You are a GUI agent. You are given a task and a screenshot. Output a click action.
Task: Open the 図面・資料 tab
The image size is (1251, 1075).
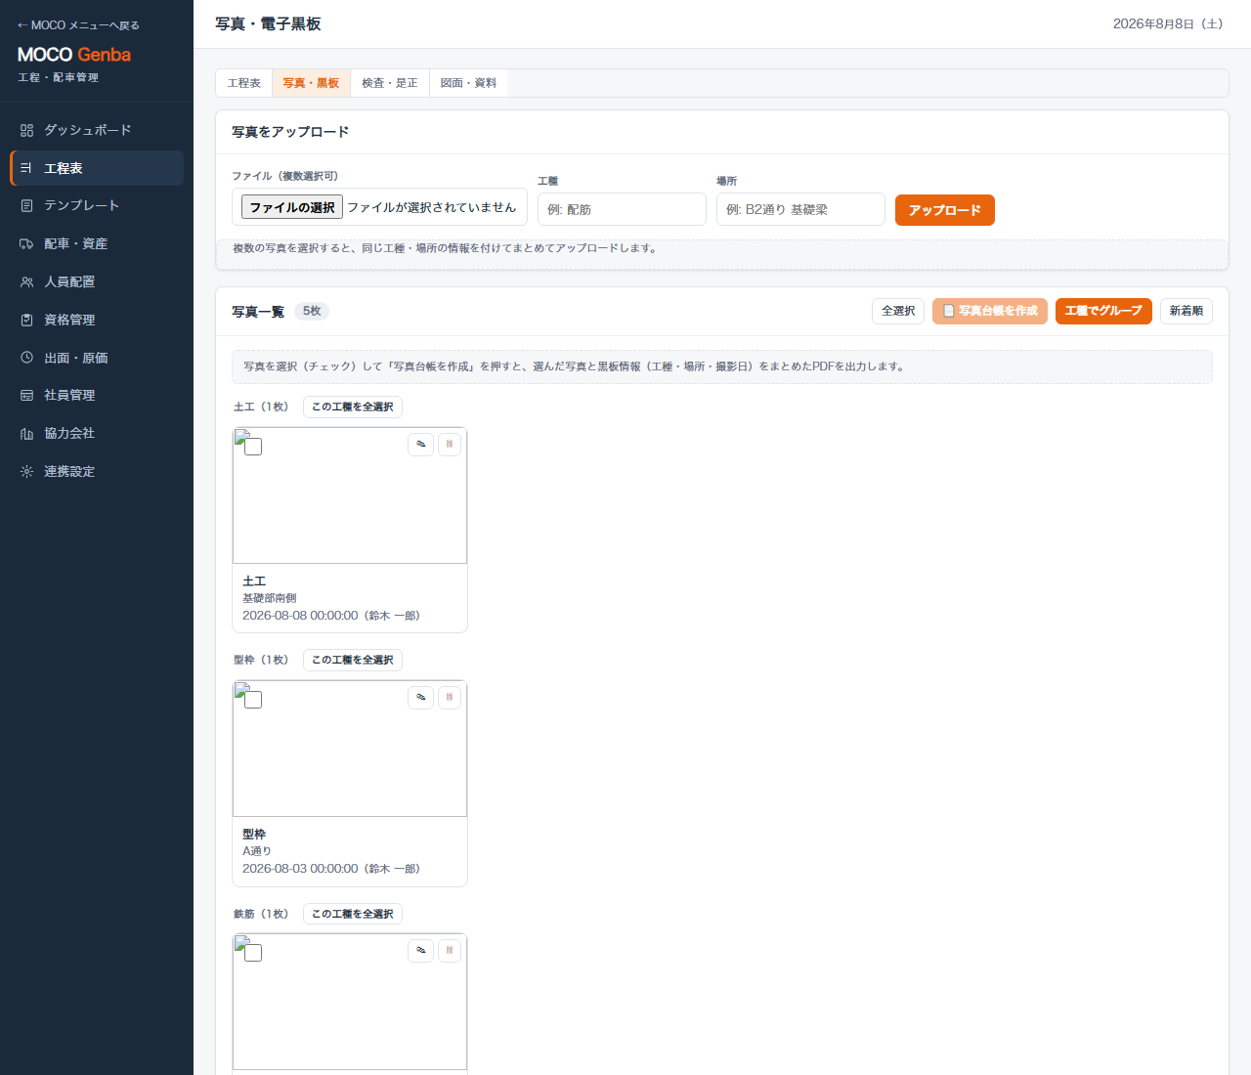[468, 83]
